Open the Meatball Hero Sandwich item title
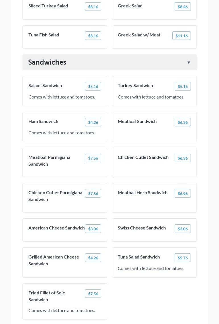This screenshot has height=324, width=219. click(x=142, y=192)
